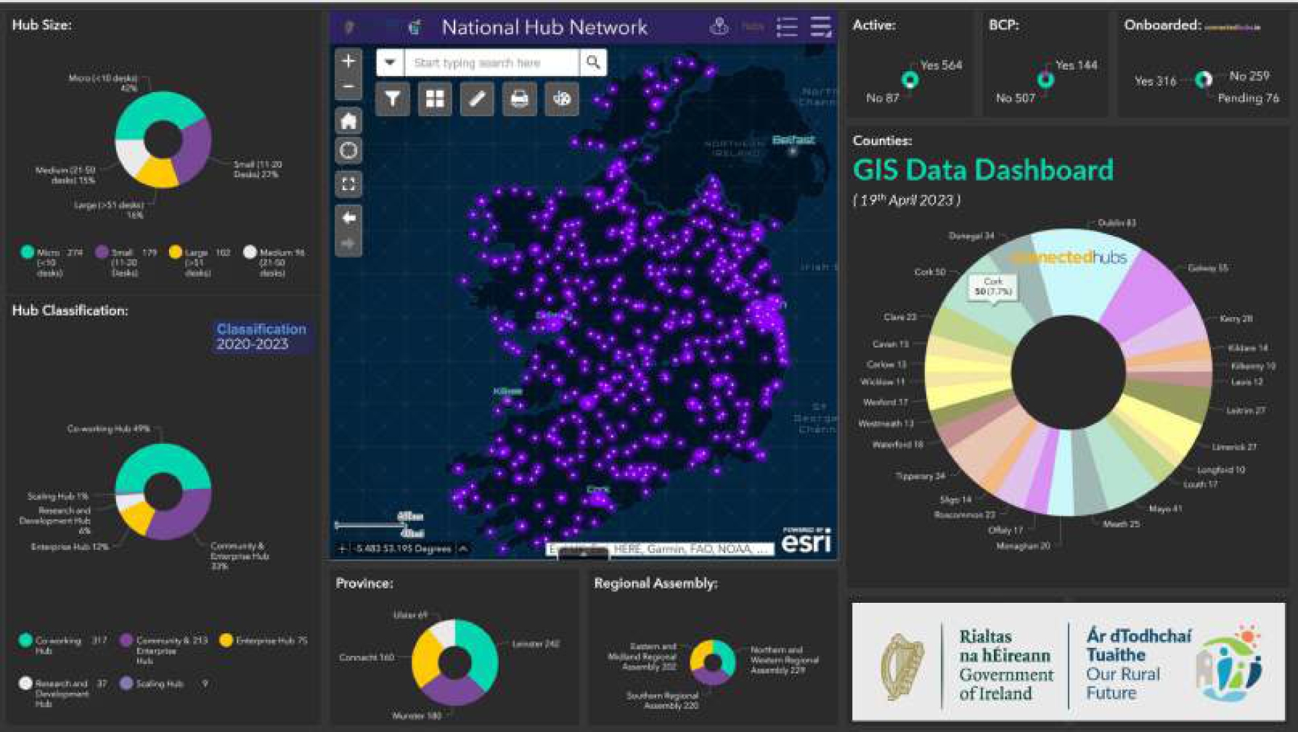Open the Print tool on the map
Viewport: 1298px width, 732px height.
520,100
